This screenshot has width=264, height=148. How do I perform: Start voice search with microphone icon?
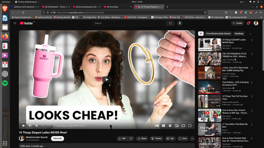pyautogui.click(x=180, y=23)
